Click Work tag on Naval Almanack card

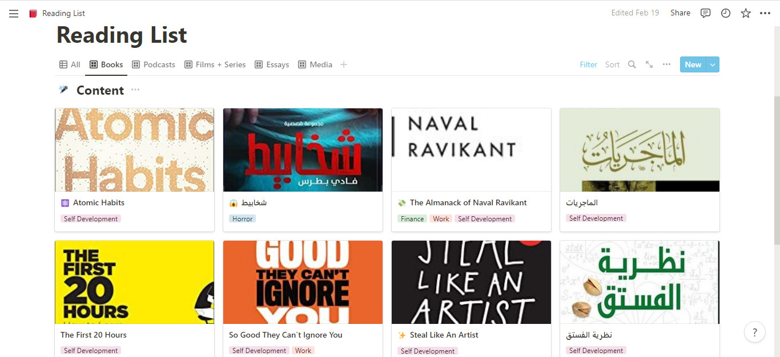tap(441, 218)
